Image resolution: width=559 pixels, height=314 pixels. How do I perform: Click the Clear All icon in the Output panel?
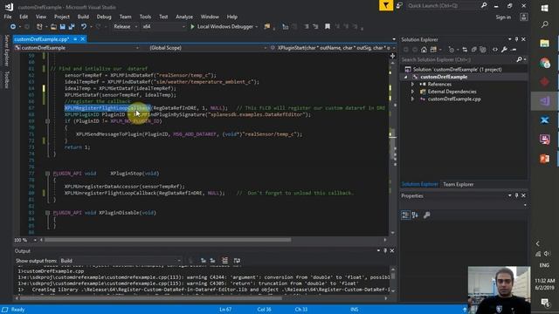point(225,261)
